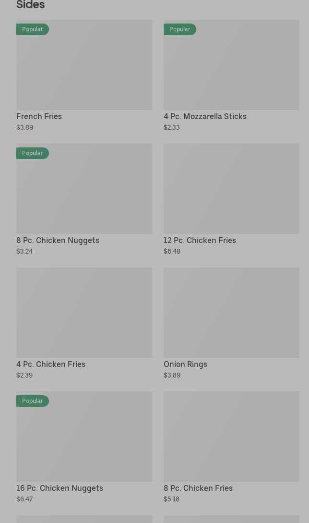The height and width of the screenshot is (523, 309).
Task: Click the $6.48 price under 12 Pc. Chicken Fries
Action: pos(172,251)
